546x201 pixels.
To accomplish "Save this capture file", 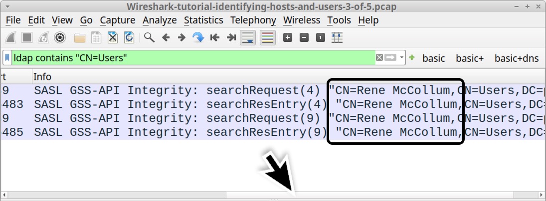I will coord(96,37).
